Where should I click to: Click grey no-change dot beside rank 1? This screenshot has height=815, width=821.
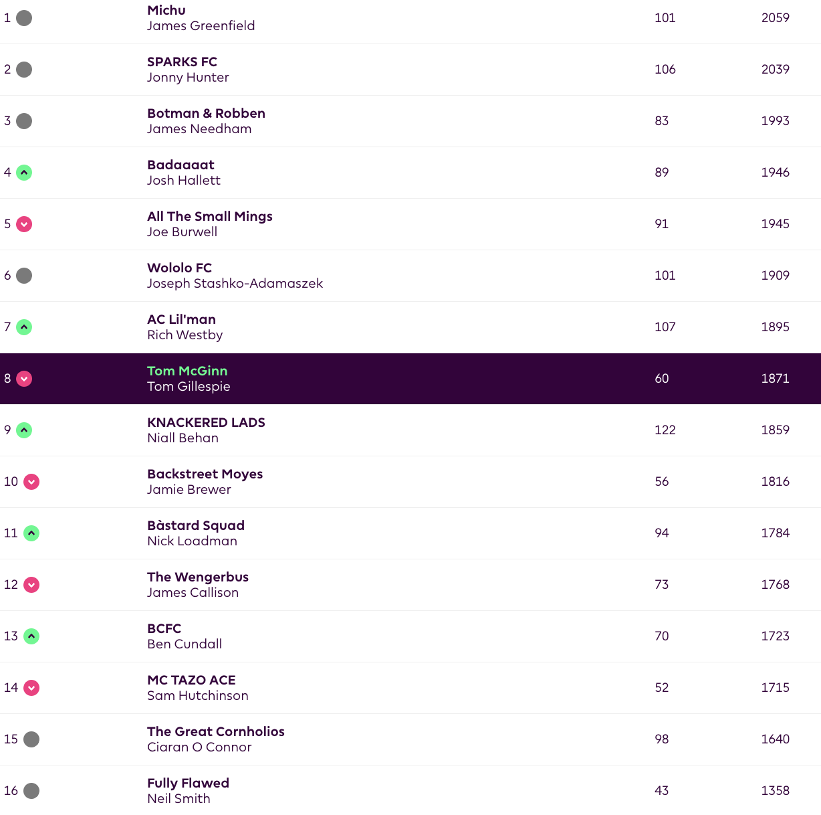[24, 18]
